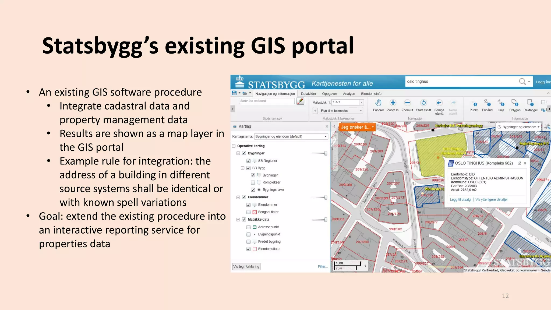This screenshot has height=310, width=551.
Task: Toggle the Eiendomsflate layer checkbox
Action: (248, 249)
